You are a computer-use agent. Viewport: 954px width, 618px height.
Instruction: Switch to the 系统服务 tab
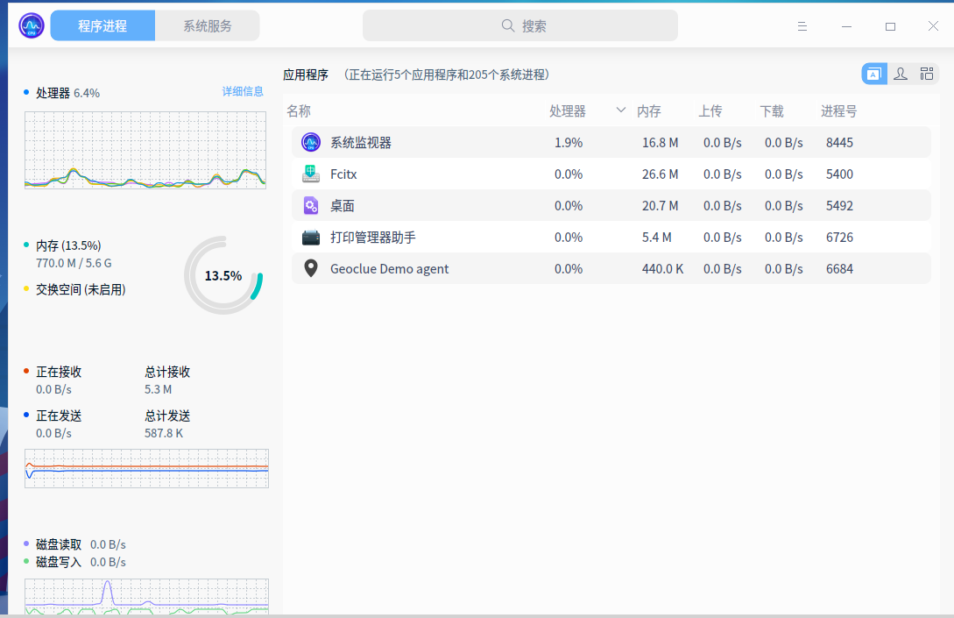207,25
